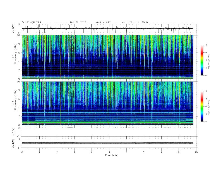Click the "8" kHz tick of ch.1 spectrogram
Viewport: 221px width, 171px height.
[20, 44]
